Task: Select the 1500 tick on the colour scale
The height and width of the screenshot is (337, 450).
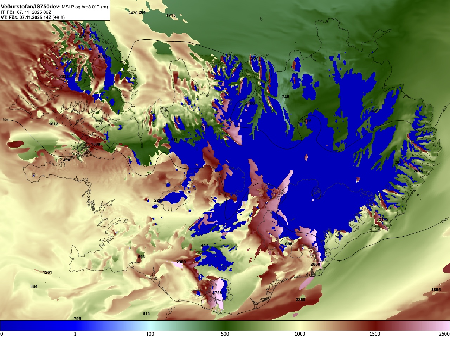Action: click(375, 334)
